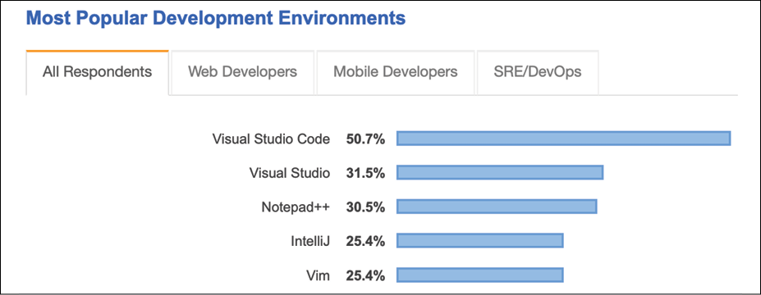This screenshot has width=761, height=295.
Task: Click the Visual Studio 31.5% bar
Action: click(500, 172)
